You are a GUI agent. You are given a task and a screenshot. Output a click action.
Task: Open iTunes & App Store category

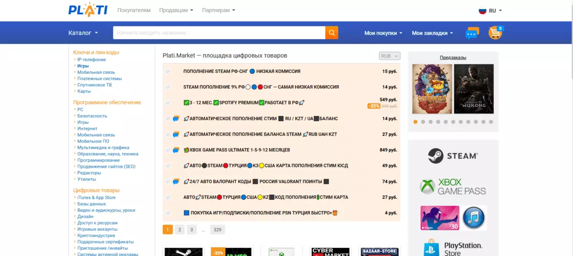[x=96, y=197]
